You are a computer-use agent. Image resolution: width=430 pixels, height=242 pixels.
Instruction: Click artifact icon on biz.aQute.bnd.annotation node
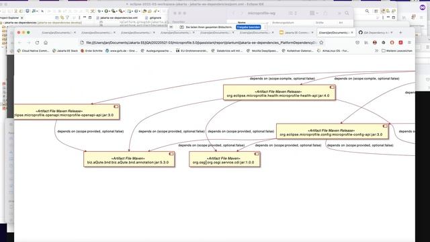(171, 154)
